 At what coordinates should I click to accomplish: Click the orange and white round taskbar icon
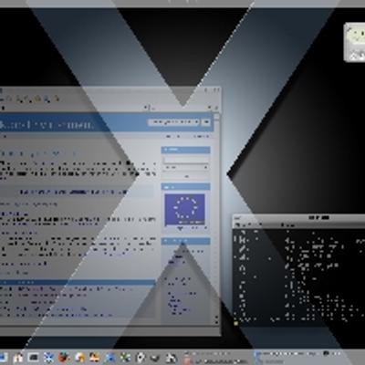(x=79, y=358)
